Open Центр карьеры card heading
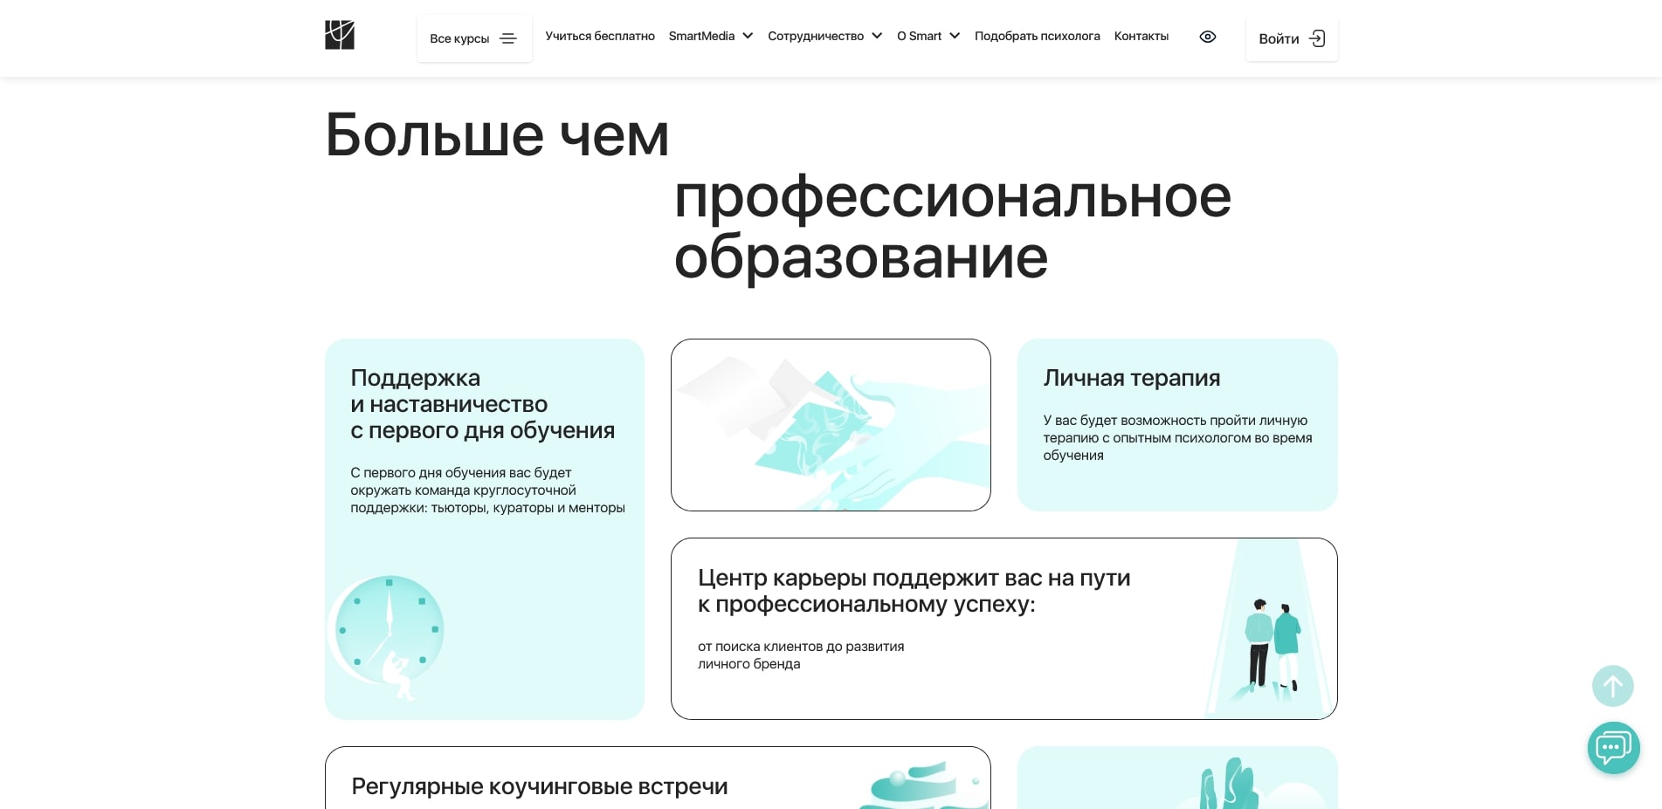 click(914, 591)
